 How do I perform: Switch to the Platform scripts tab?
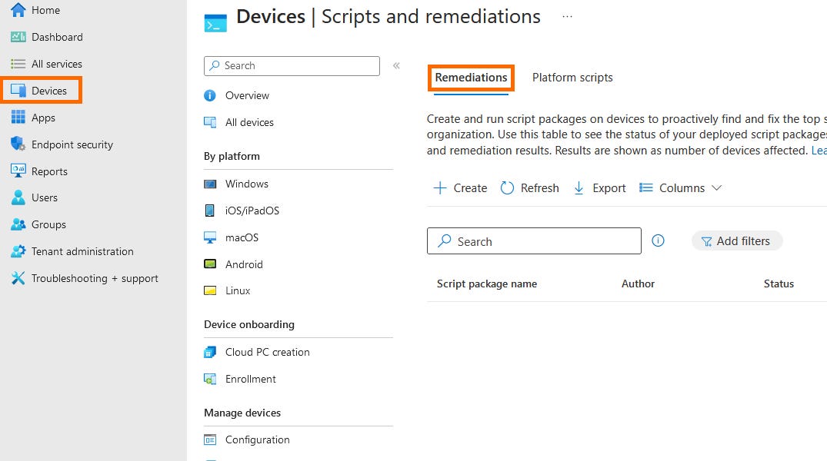[x=572, y=77]
